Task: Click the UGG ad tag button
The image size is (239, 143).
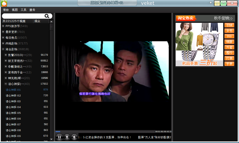Action: [229, 36]
